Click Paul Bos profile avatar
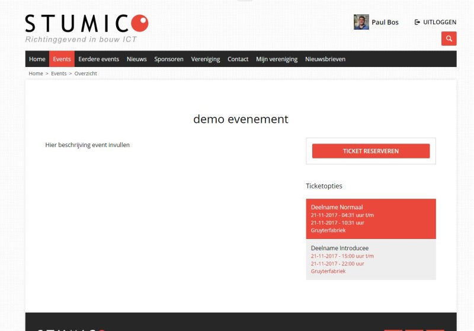This screenshot has width=474, height=331. [361, 22]
